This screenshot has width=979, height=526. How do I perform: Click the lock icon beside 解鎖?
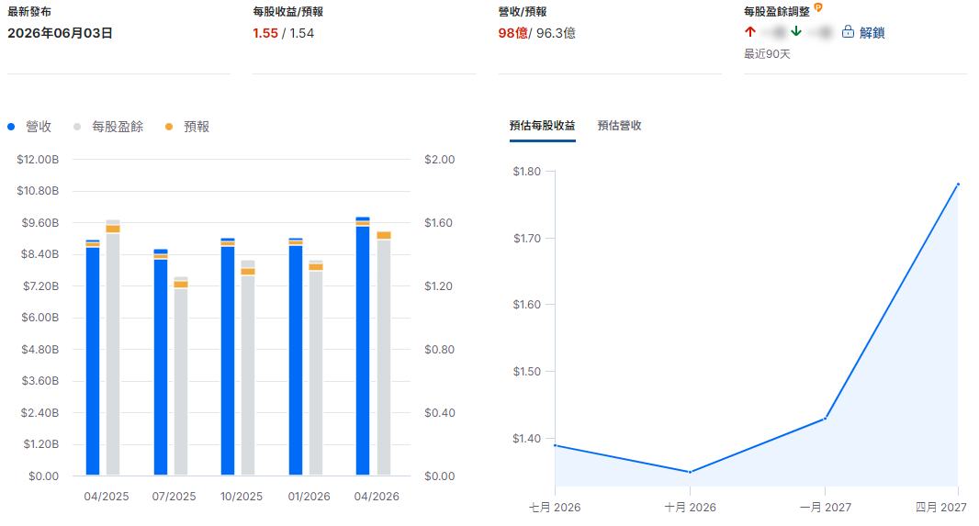(848, 32)
